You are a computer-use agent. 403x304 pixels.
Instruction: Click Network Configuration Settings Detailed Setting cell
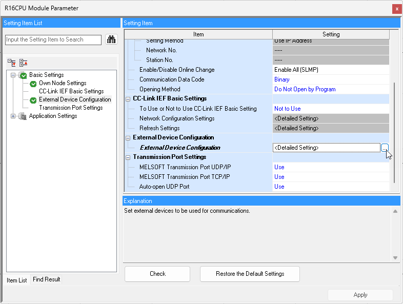click(331, 118)
